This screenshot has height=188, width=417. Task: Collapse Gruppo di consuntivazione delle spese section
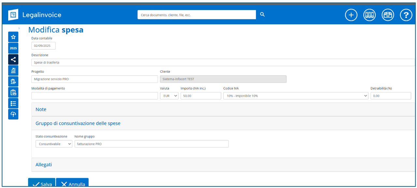[x=78, y=123]
